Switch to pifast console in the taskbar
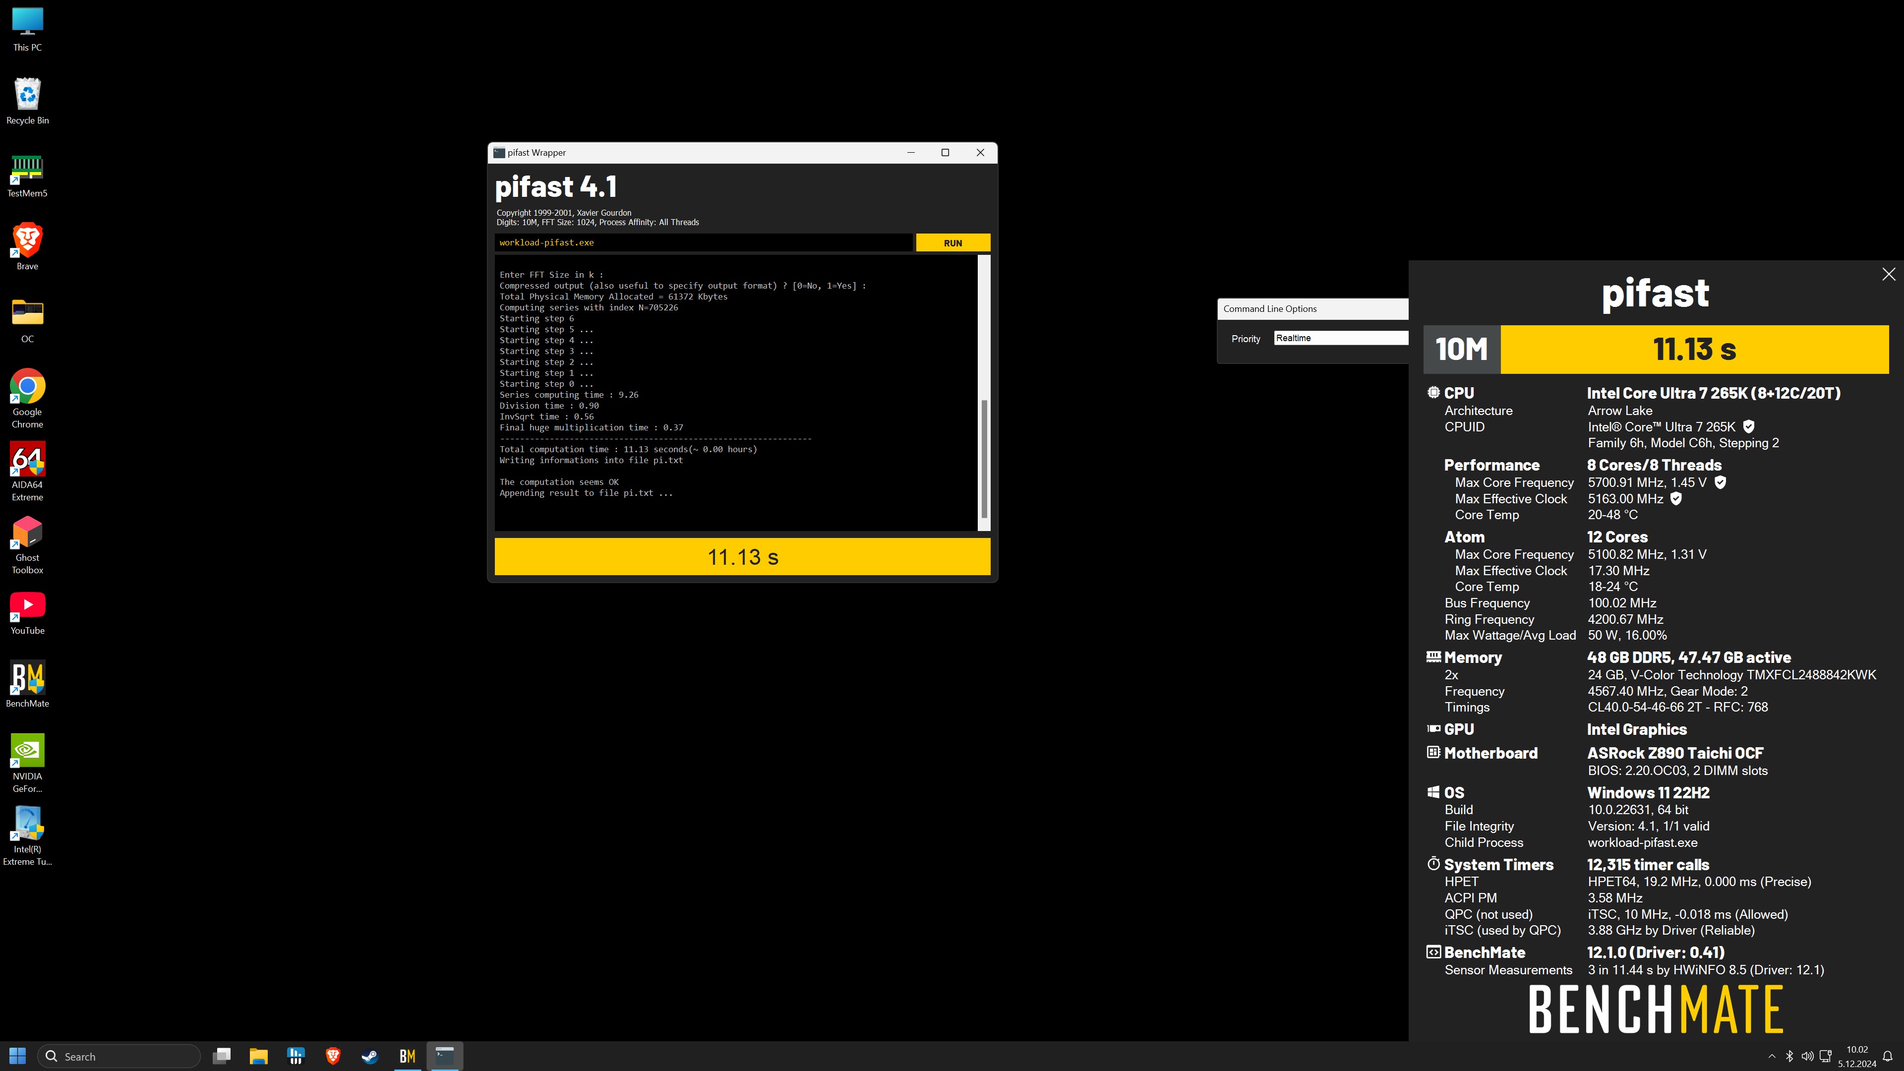Viewport: 1904px width, 1071px height. pyautogui.click(x=445, y=1056)
